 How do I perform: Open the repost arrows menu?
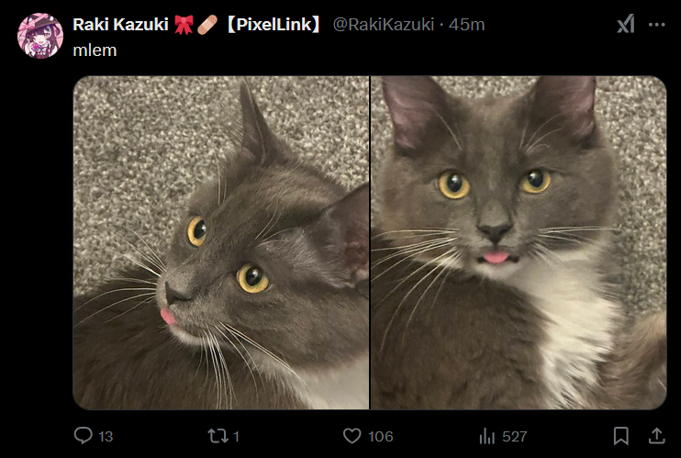[218, 435]
